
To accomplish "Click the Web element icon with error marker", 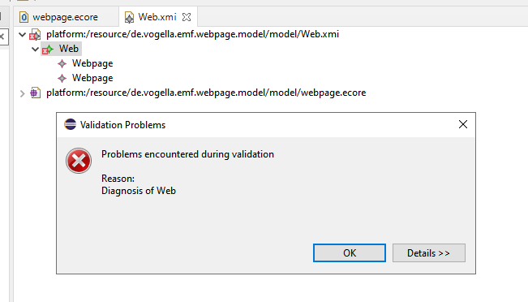I will pos(48,50).
